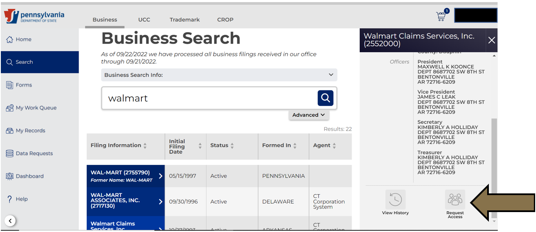
Task: Expand the Business Search Info section
Action: pyautogui.click(x=219, y=75)
